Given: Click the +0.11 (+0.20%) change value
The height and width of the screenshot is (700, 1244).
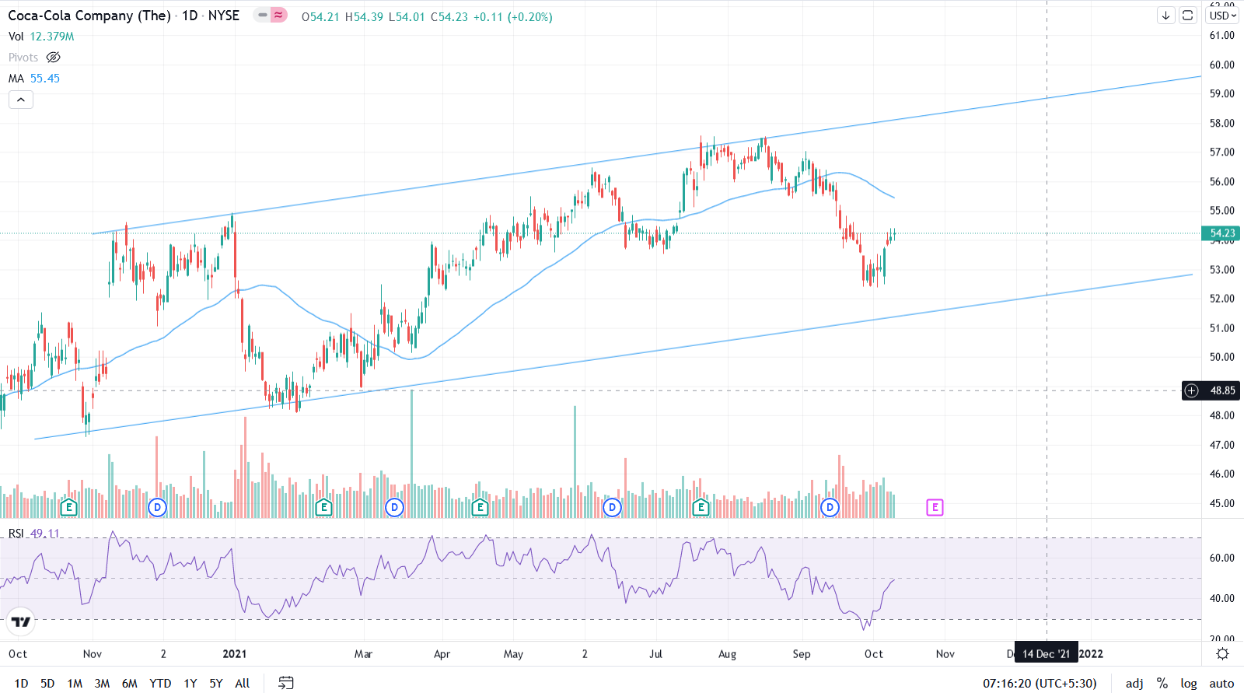Looking at the screenshot, I should pos(513,16).
